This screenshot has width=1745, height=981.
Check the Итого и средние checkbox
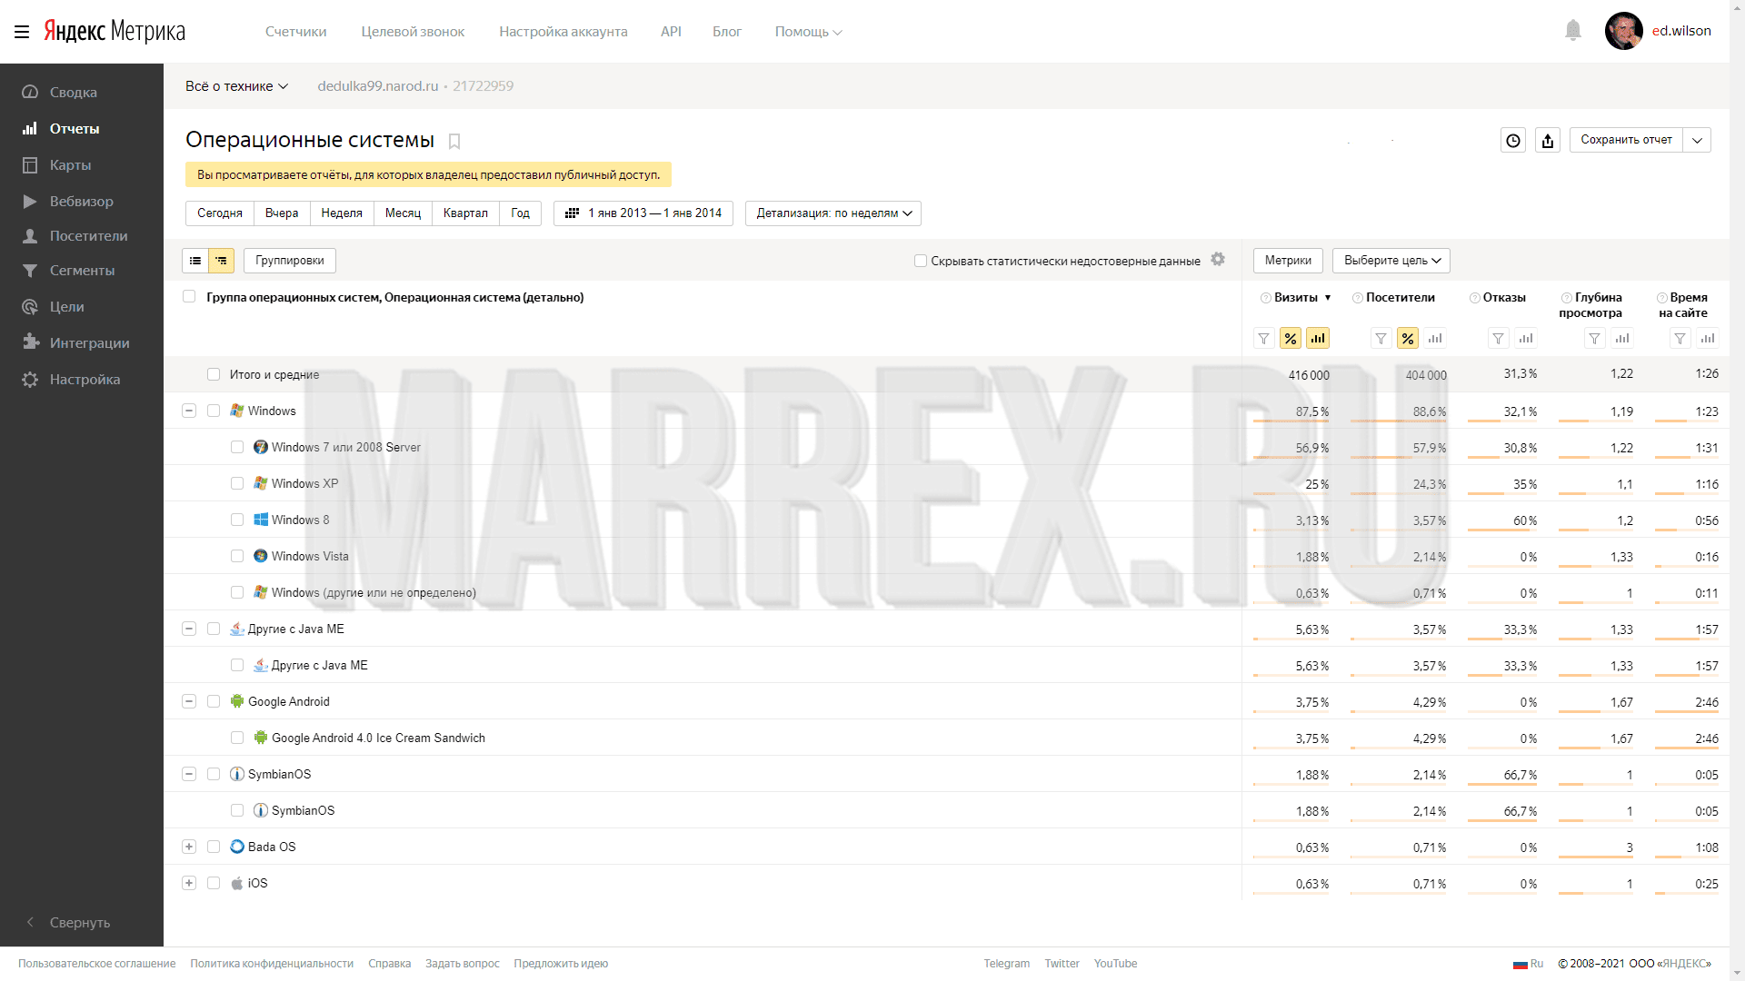[214, 374]
